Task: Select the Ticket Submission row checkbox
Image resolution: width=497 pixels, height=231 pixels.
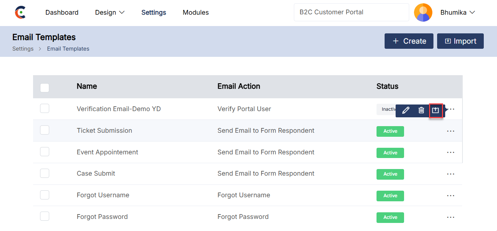Action: 44,130
